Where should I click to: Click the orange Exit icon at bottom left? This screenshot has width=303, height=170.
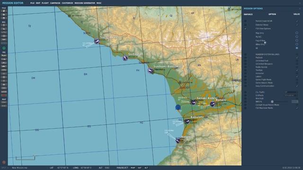[4, 162]
